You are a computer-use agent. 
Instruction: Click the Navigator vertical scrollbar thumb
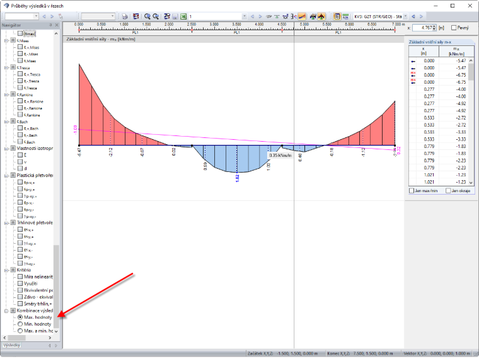(x=56, y=286)
